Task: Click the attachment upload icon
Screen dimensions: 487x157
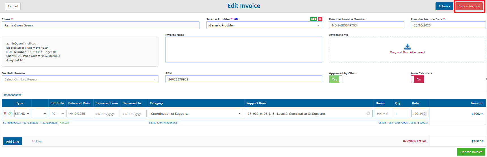Action: click(x=407, y=46)
